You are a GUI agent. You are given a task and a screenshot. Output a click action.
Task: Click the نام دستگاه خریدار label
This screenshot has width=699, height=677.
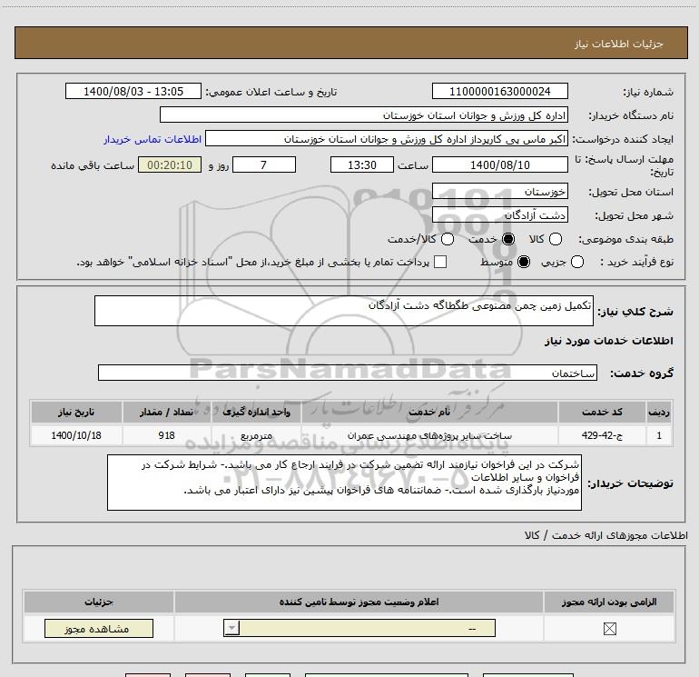click(631, 115)
